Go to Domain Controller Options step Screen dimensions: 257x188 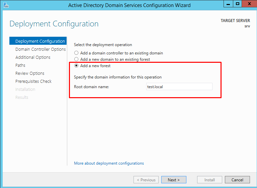click(40, 49)
